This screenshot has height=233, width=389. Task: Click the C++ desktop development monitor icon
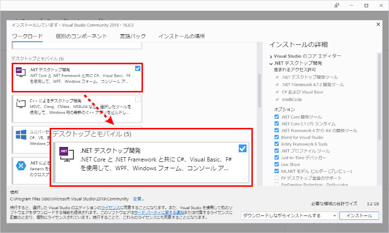pos(21,103)
